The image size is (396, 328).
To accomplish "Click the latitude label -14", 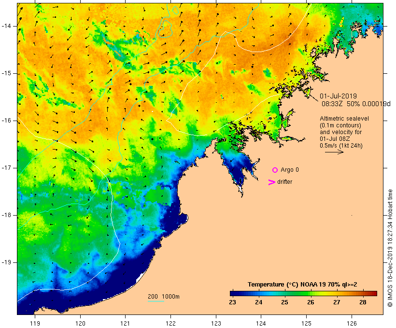I will tap(6, 26).
